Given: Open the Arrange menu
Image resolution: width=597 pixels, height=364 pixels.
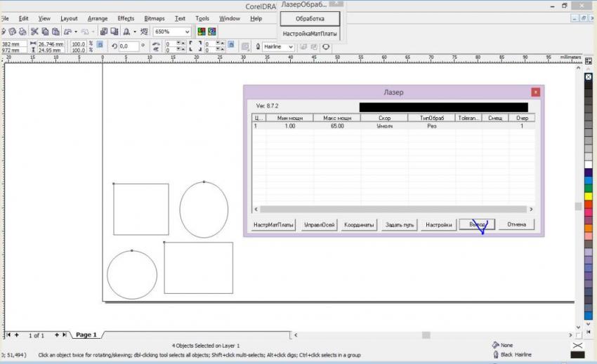Looking at the screenshot, I should (98, 18).
